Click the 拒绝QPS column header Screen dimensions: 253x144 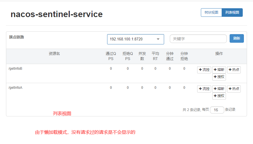[128, 56]
